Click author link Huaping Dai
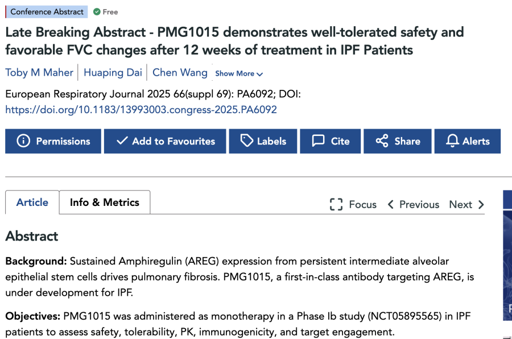The height and width of the screenshot is (339, 512). (x=113, y=73)
